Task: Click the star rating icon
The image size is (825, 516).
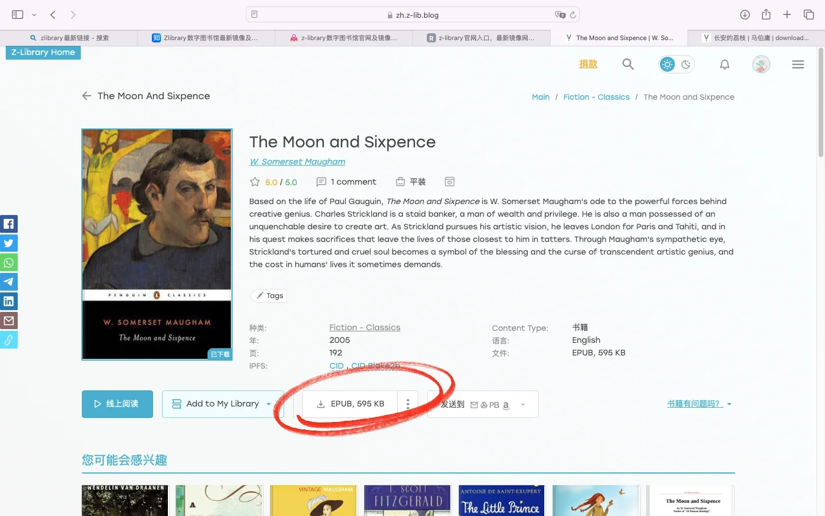Action: pos(255,182)
